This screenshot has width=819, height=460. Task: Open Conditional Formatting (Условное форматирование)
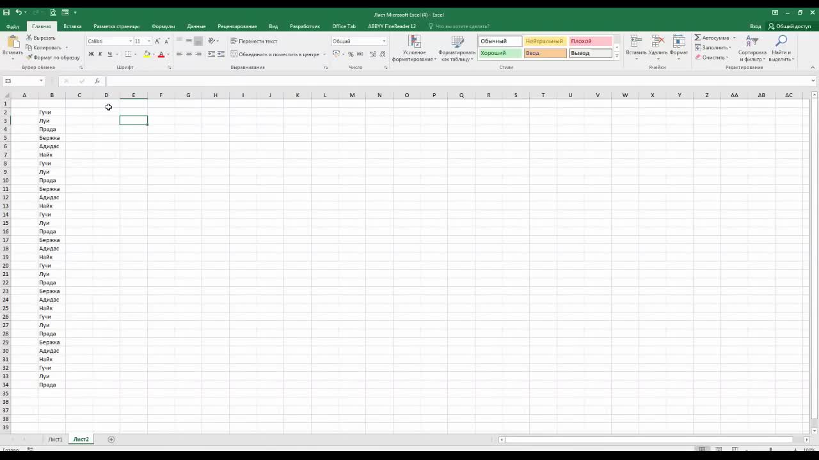point(414,48)
